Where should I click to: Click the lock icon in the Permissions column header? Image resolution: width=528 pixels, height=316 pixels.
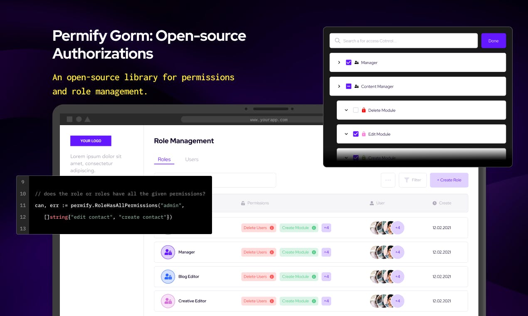(x=243, y=203)
